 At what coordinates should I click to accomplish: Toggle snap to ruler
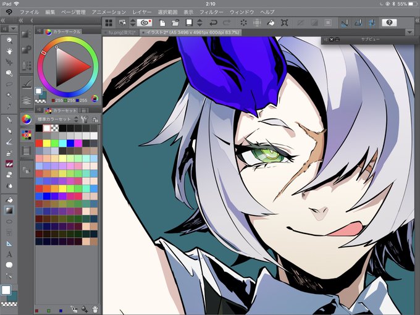345,23
